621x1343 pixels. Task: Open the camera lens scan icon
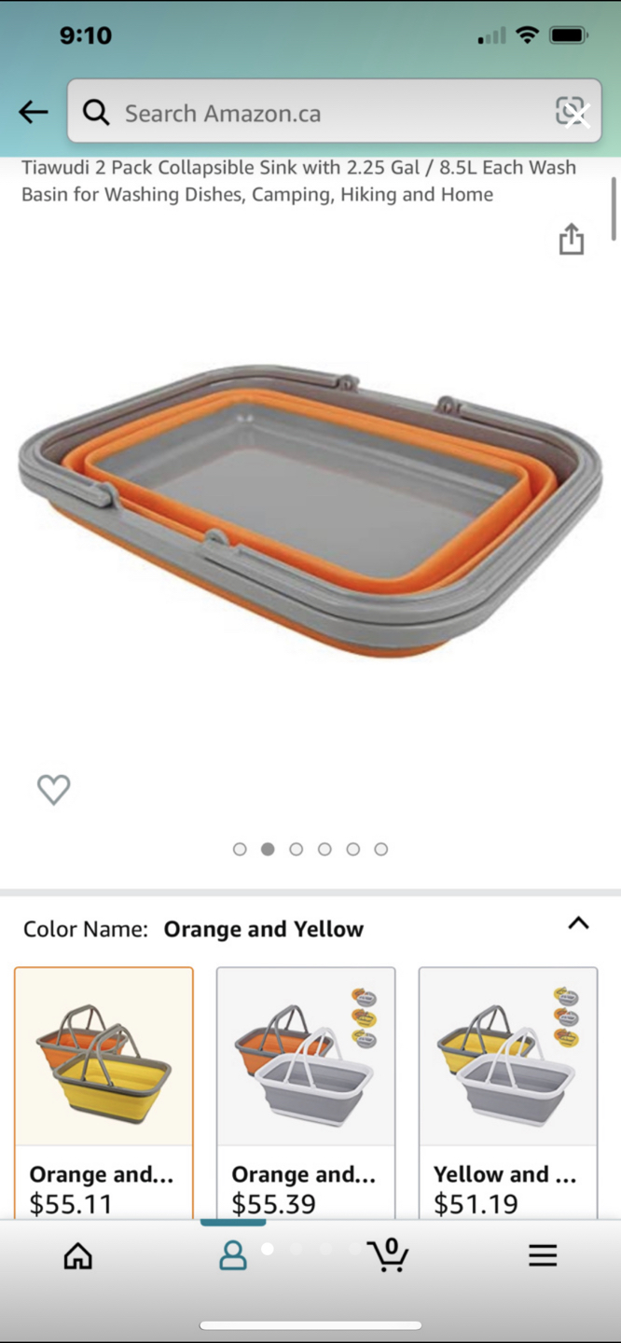coord(572,112)
